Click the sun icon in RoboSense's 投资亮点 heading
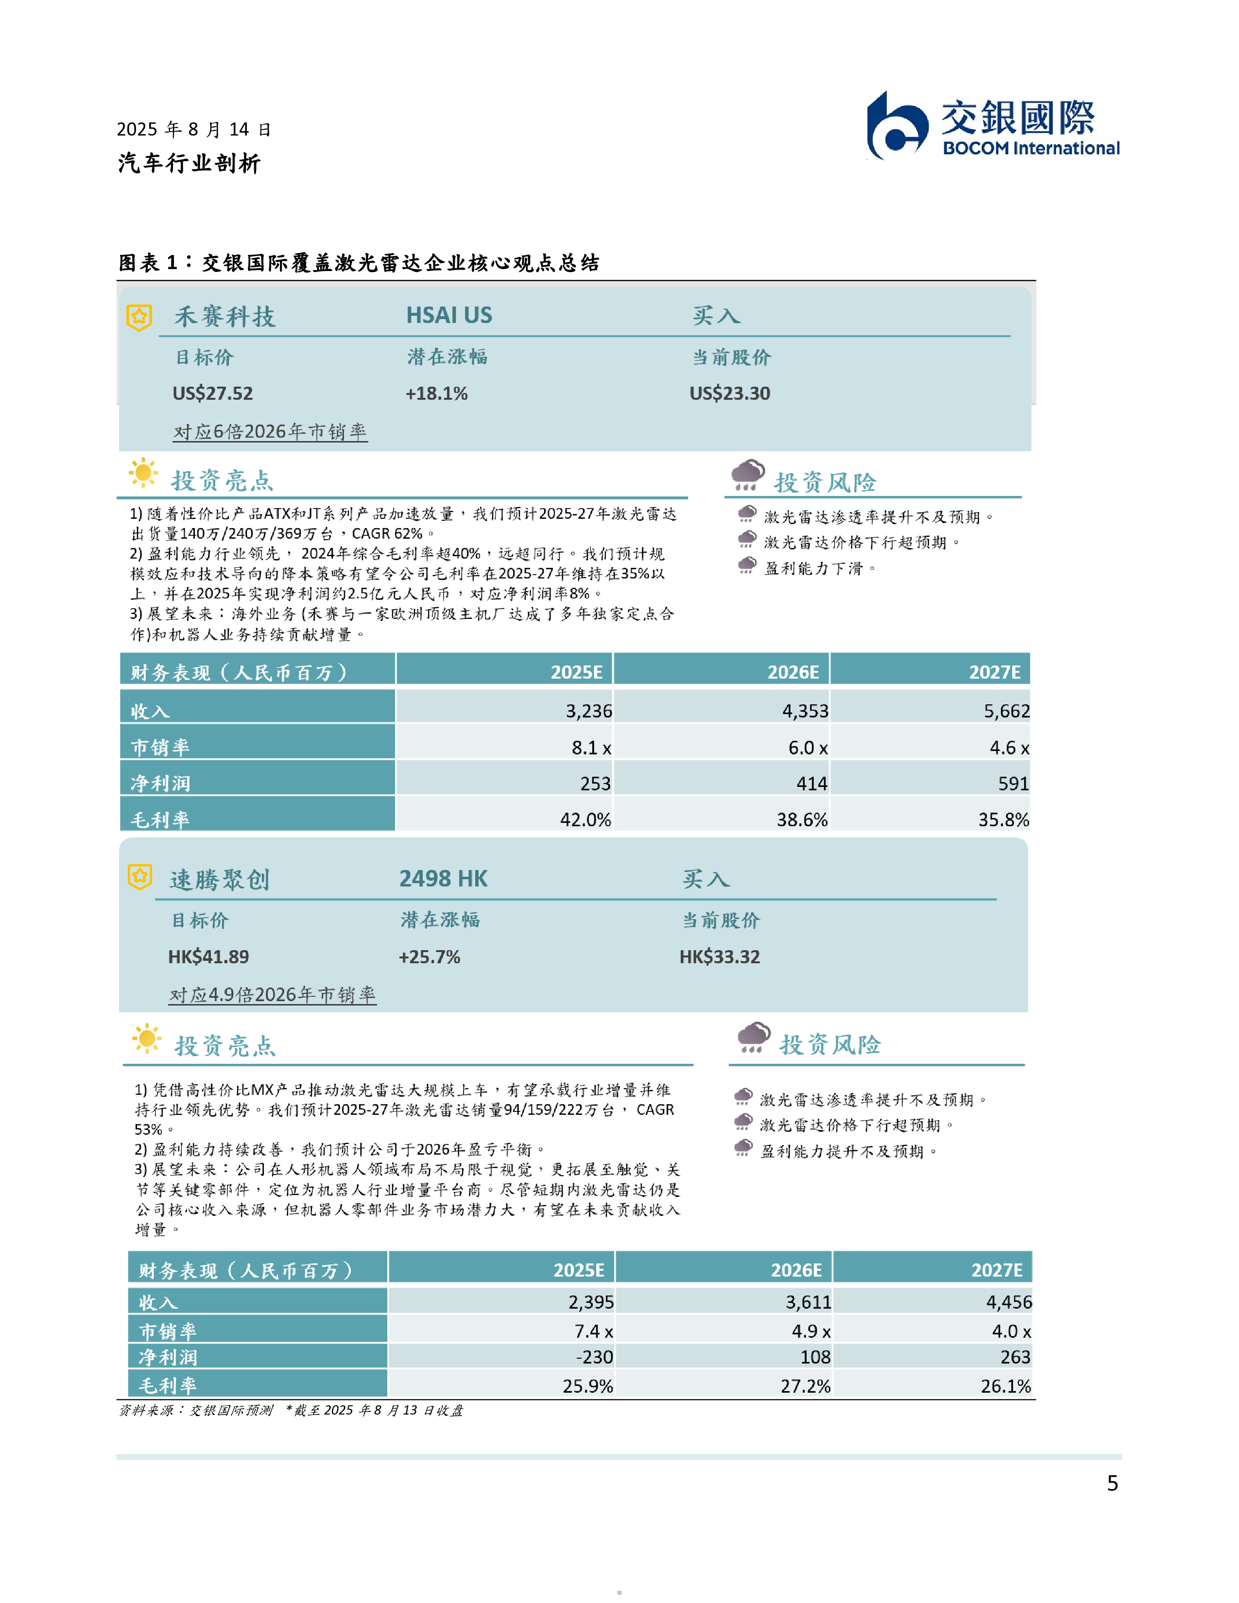Screen dimensions: 1239x1603 [147, 1039]
